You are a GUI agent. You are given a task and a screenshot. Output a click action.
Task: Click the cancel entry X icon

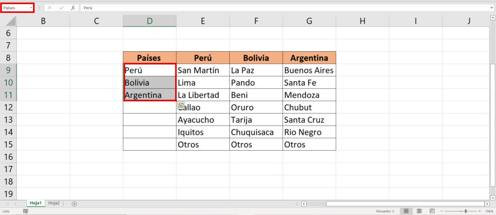point(49,8)
